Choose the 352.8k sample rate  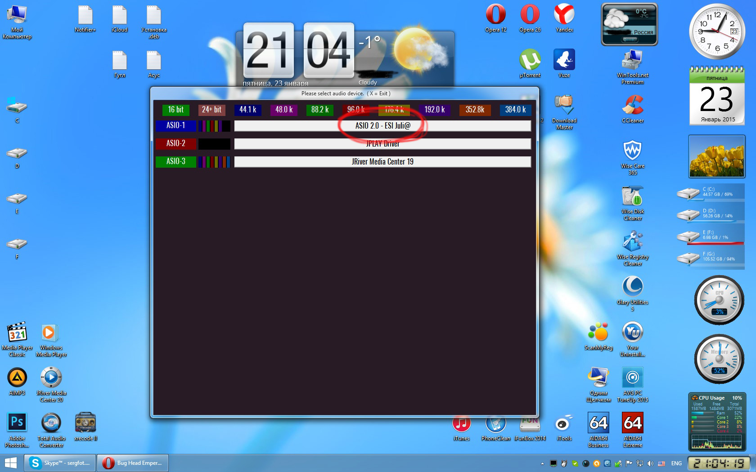475,110
